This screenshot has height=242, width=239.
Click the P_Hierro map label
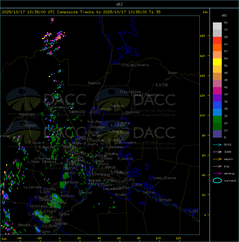(x=91, y=144)
